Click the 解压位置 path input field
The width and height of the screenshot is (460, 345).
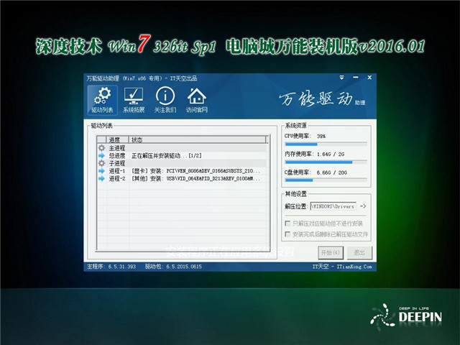(333, 206)
